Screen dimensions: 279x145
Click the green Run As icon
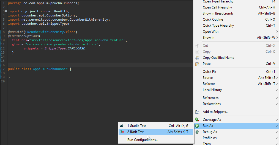point(197,126)
